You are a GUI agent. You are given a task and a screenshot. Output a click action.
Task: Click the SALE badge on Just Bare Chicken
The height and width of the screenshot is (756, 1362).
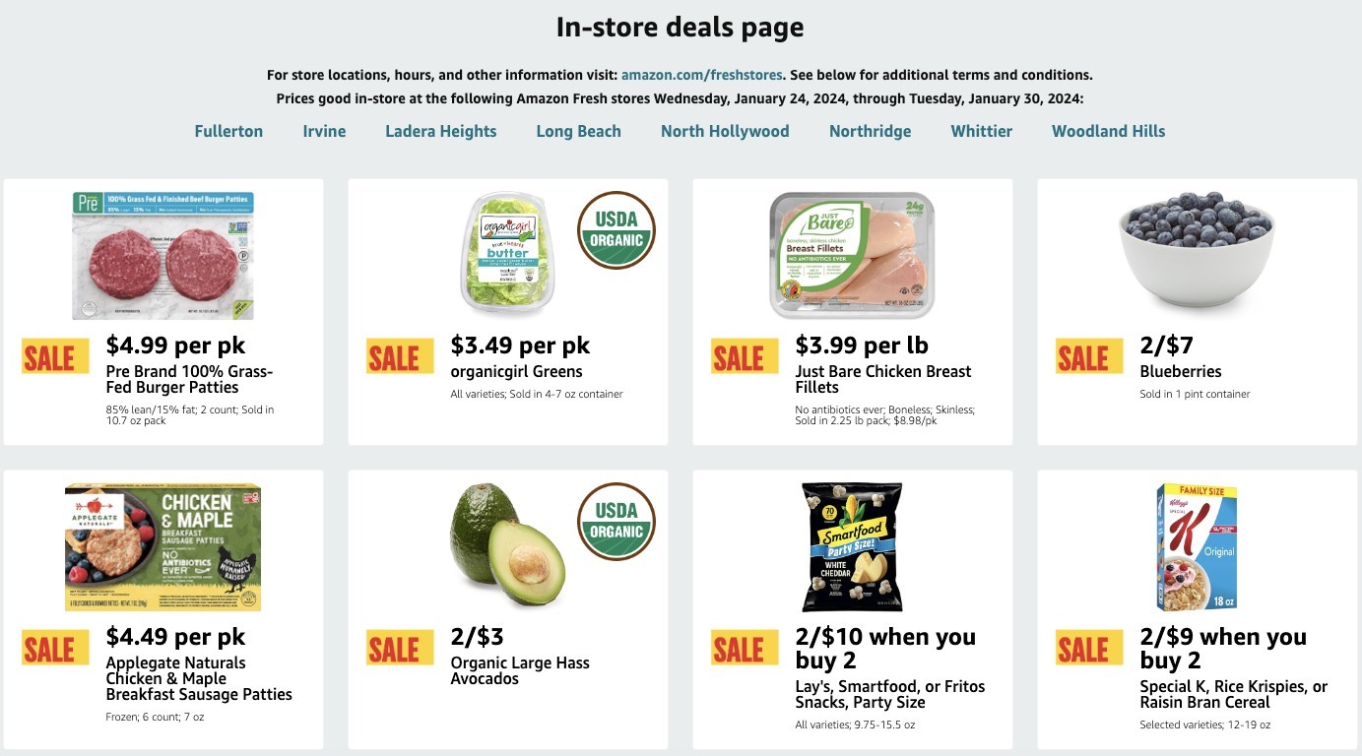(x=745, y=356)
